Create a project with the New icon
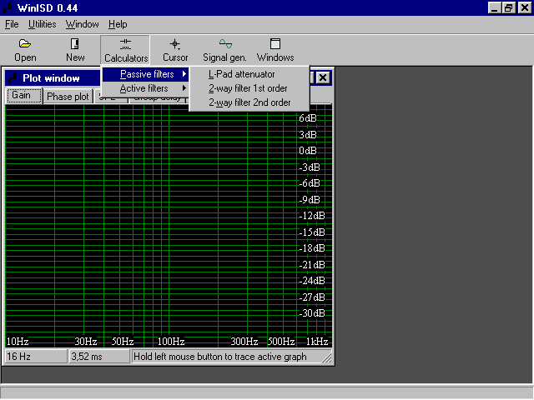The height and width of the screenshot is (400, 534). [x=75, y=44]
